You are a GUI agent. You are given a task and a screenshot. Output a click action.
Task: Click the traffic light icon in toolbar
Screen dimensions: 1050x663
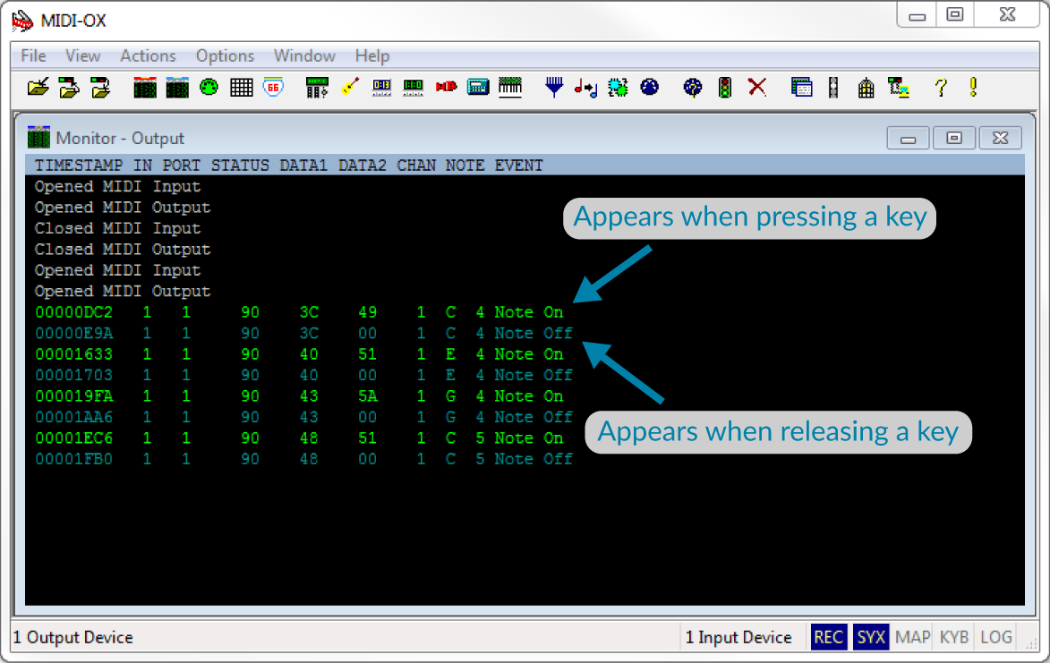[725, 87]
